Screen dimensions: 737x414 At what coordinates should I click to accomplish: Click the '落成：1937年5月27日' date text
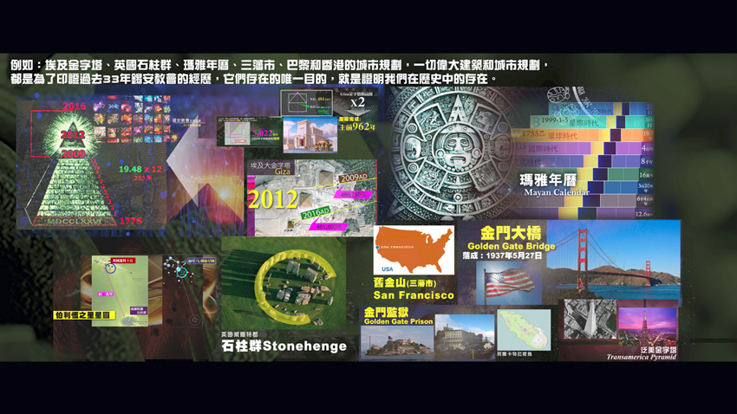pyautogui.click(x=502, y=256)
